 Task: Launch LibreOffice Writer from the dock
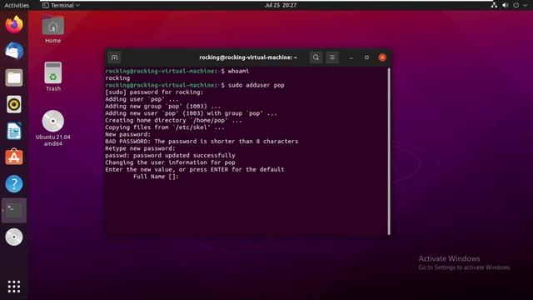(14, 131)
